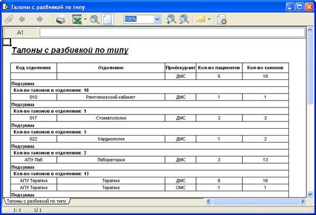This screenshot has width=316, height=215.
Task: Click the vertical scrollbar down arrow
Action: click(x=310, y=194)
